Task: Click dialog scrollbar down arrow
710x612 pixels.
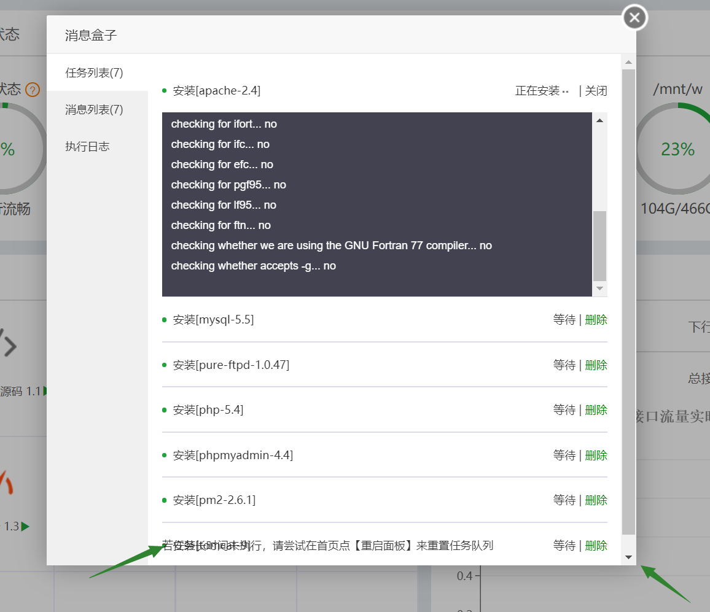Action: point(628,557)
